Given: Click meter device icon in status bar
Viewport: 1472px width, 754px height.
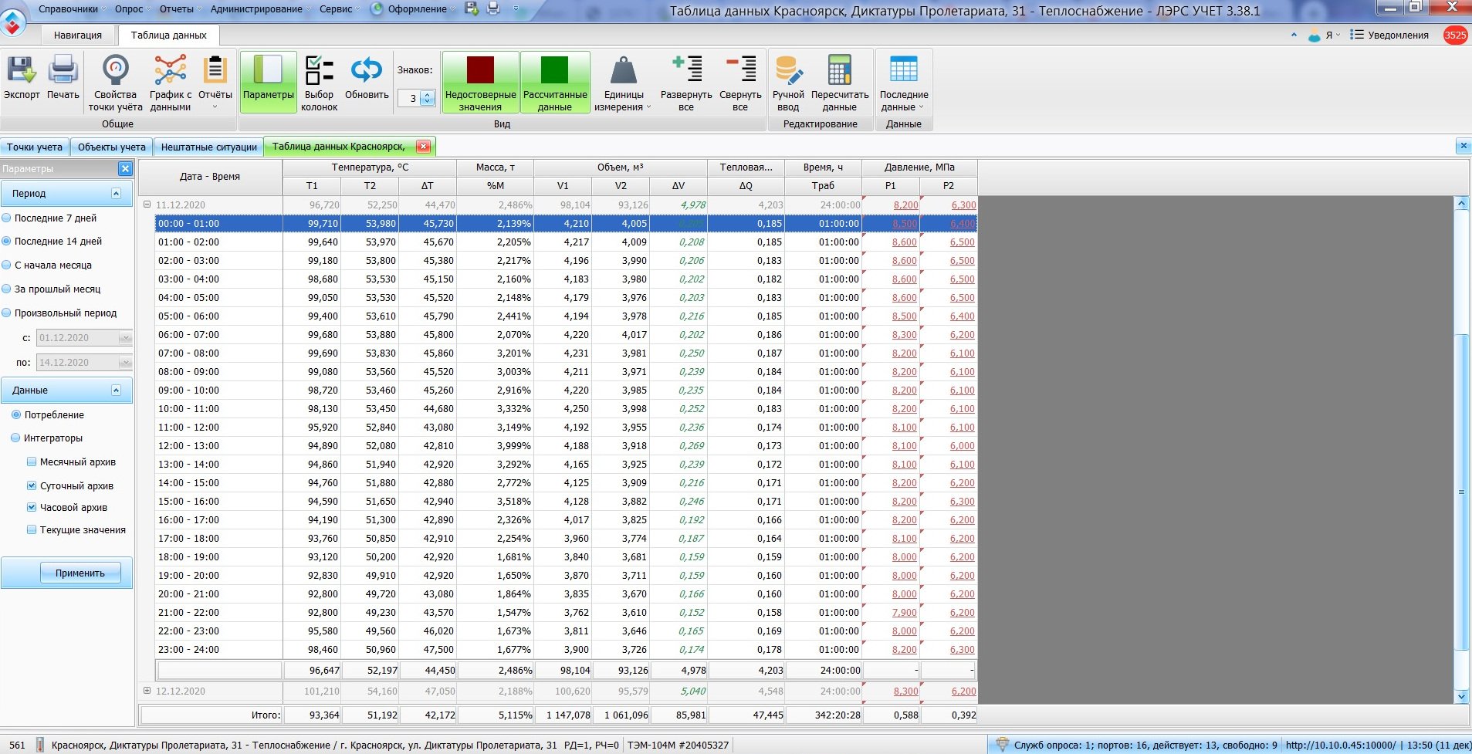Looking at the screenshot, I should click(x=40, y=746).
